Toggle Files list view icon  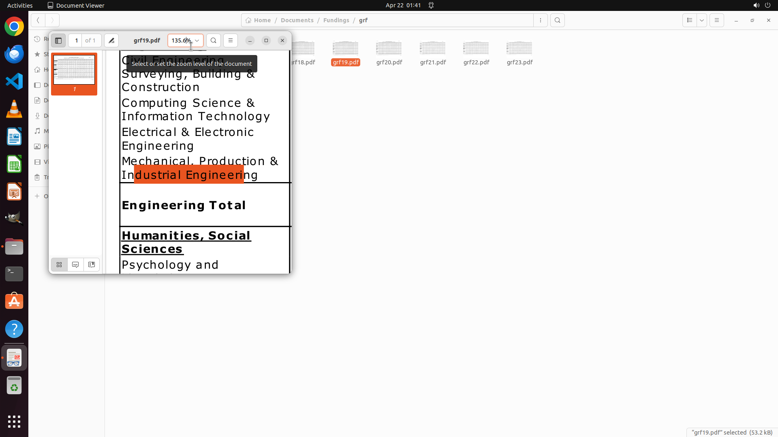pos(690,20)
